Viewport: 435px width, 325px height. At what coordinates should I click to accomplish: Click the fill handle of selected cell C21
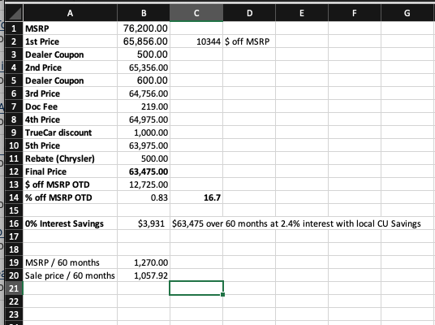222,294
